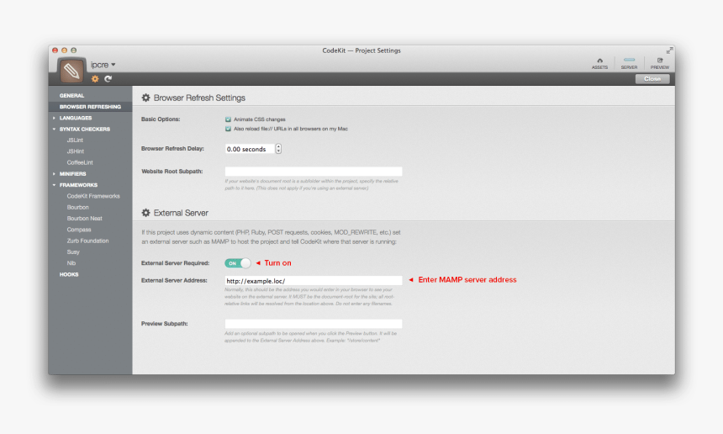
Task: Click the Browser Refresh Delay stepper arrows
Action: [278, 149]
